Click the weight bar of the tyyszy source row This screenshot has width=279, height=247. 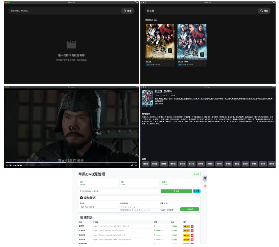tap(160, 231)
